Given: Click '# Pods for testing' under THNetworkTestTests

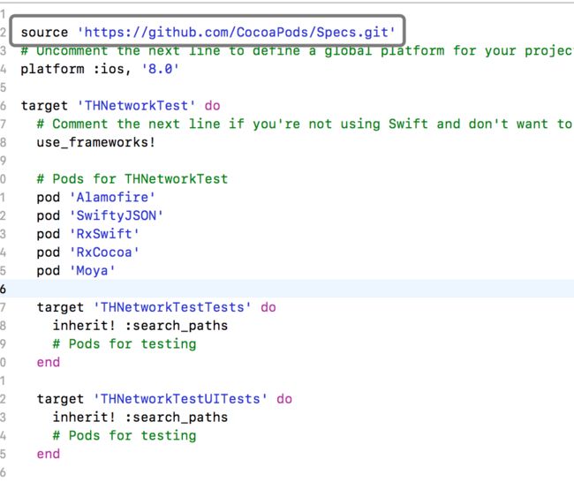Looking at the screenshot, I should tap(125, 343).
